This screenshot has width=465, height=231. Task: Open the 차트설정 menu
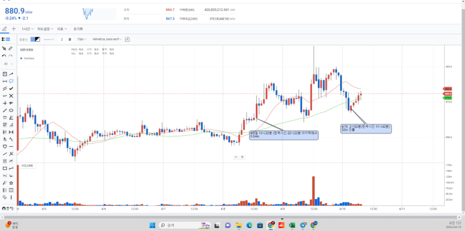point(45,29)
